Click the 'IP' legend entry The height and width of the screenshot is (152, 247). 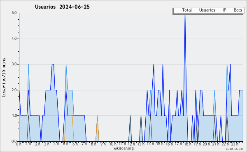221,10
